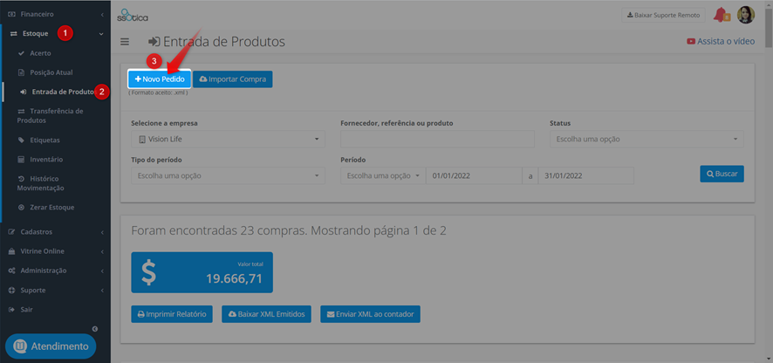The height and width of the screenshot is (363, 773).
Task: Toggle the hamburger menu icon
Action: (125, 42)
